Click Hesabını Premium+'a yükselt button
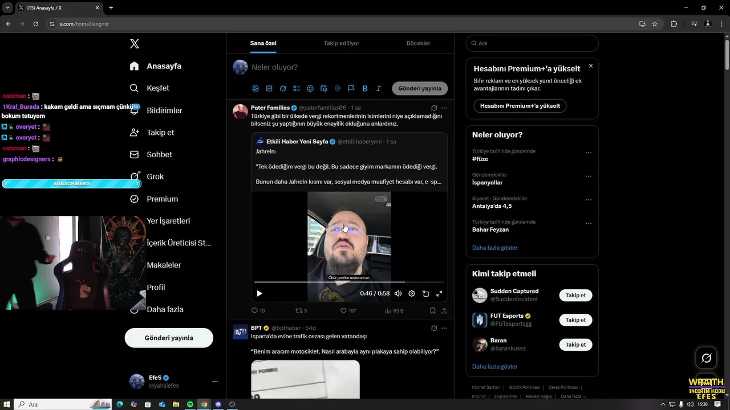730x410 pixels. click(520, 106)
